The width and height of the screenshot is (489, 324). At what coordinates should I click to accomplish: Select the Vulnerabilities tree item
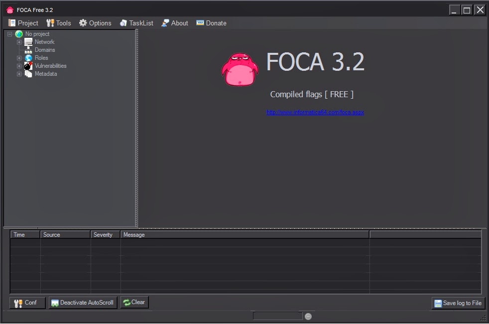pos(50,66)
